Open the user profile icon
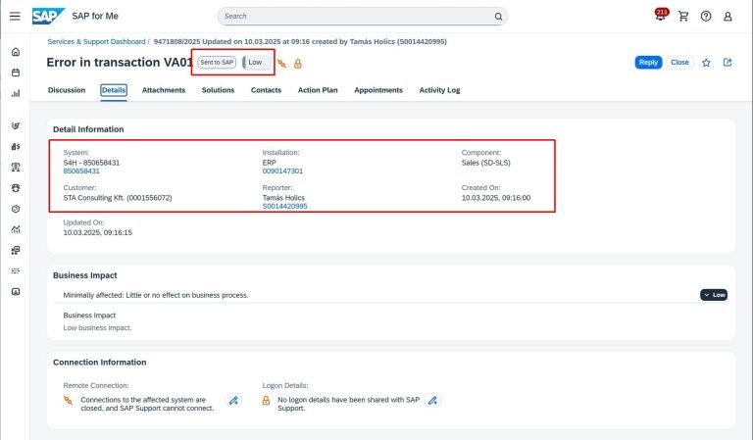 728,17
